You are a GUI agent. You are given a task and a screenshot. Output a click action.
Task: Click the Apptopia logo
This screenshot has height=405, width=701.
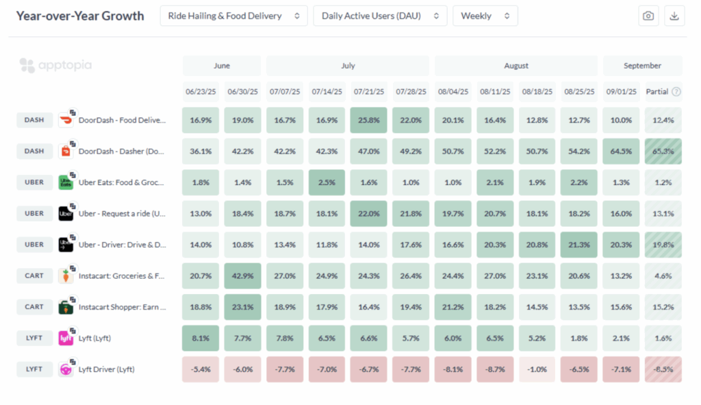pos(56,66)
